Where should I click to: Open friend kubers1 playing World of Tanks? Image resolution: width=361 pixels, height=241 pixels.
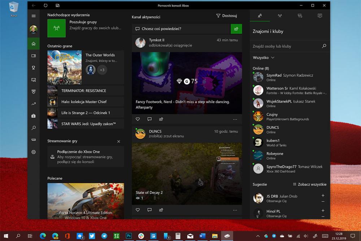pos(290,143)
